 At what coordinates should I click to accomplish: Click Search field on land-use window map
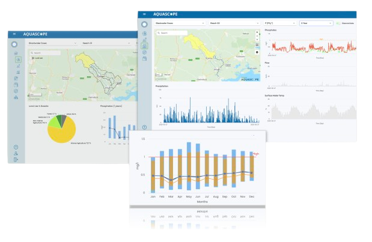(x=45, y=53)
